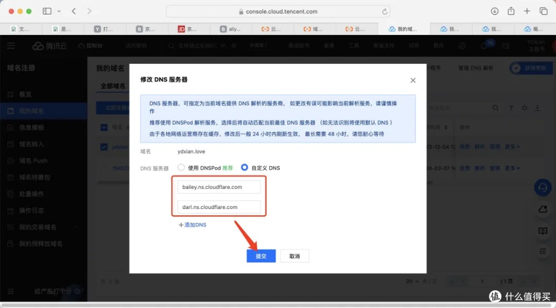Focus the darl.ns.cloudflare.com DNS field
556x308 pixels.
point(219,207)
